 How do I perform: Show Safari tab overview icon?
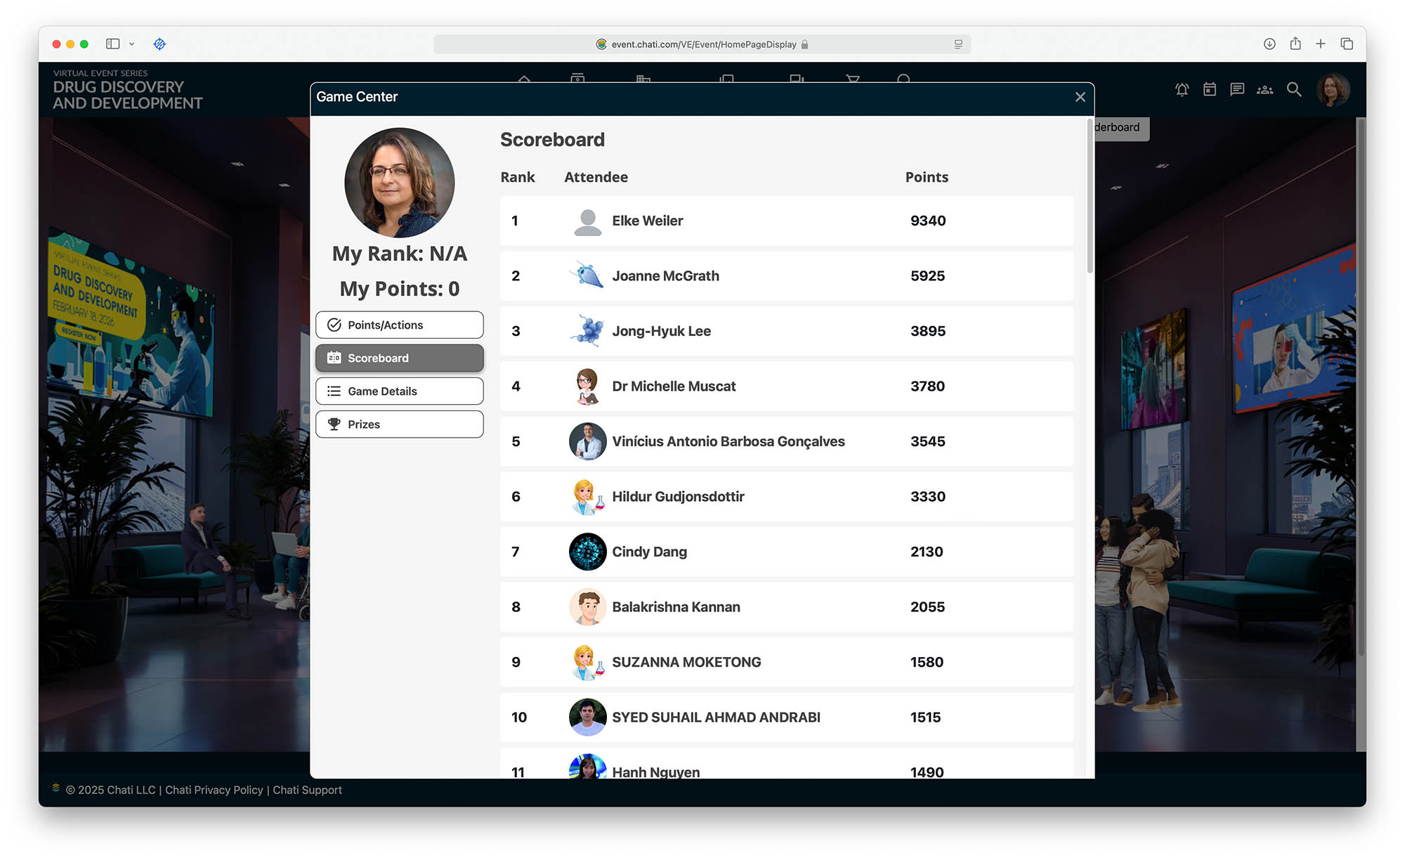pos(1347,44)
